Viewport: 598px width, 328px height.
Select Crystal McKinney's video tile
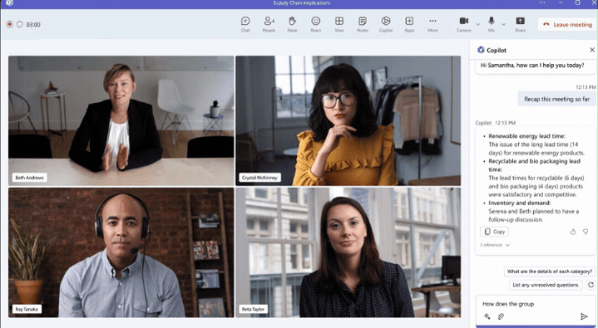pyautogui.click(x=348, y=120)
